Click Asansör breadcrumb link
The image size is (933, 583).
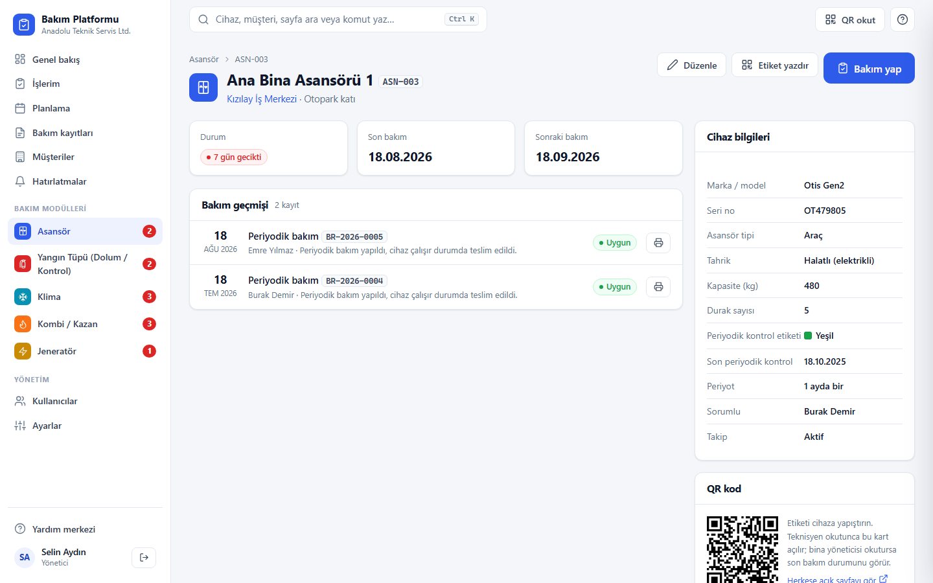pyautogui.click(x=203, y=59)
